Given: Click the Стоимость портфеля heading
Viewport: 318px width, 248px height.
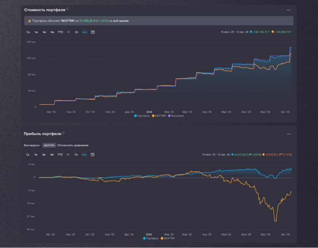Looking at the screenshot, I should tap(45, 10).
